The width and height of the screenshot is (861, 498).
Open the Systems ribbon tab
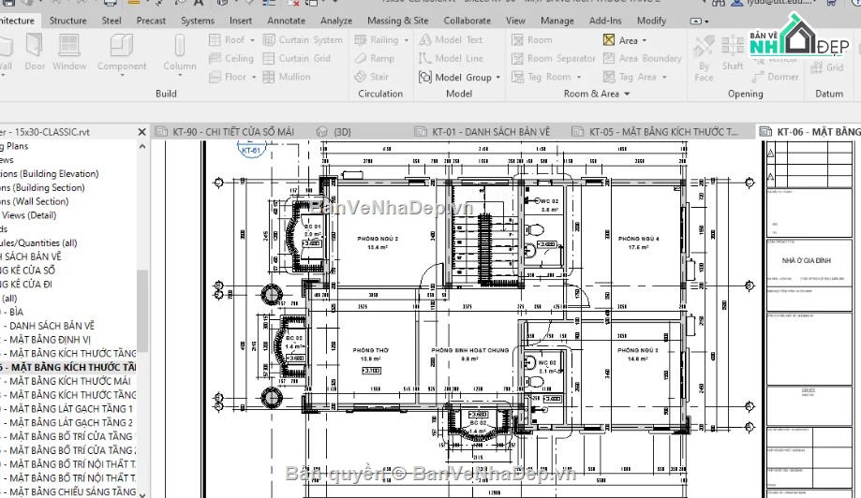[197, 21]
